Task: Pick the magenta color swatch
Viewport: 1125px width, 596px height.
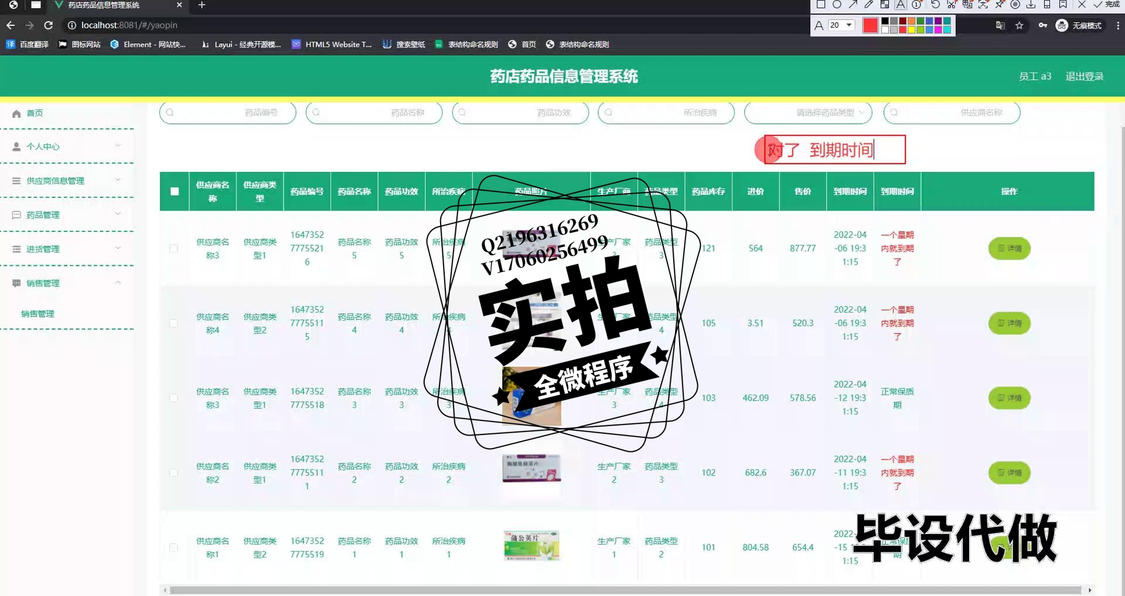Action: [x=937, y=30]
